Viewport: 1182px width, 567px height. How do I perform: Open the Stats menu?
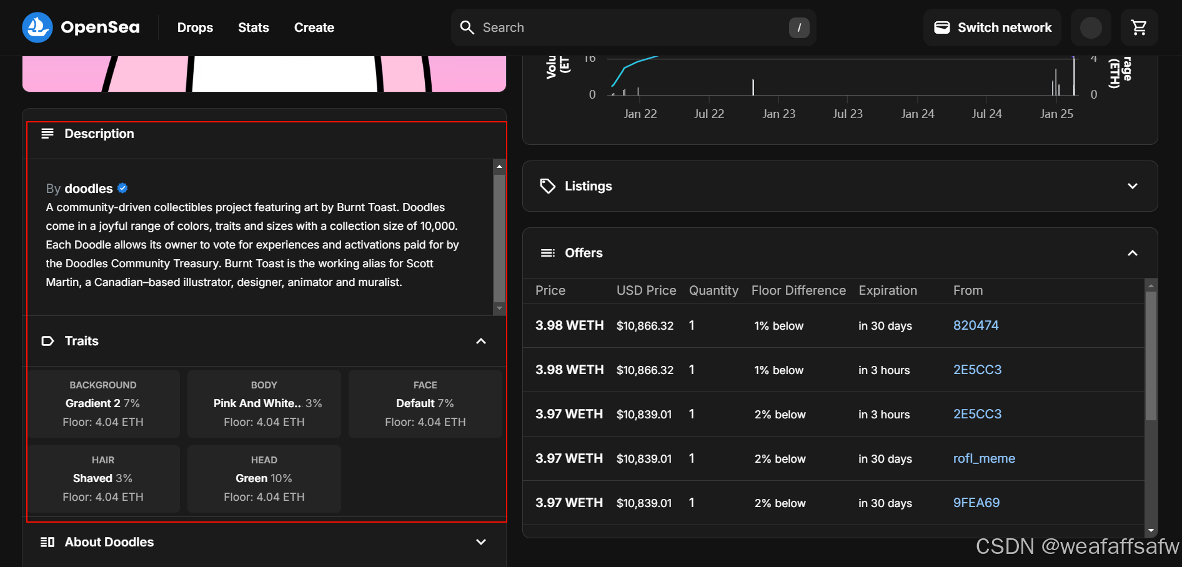point(254,27)
